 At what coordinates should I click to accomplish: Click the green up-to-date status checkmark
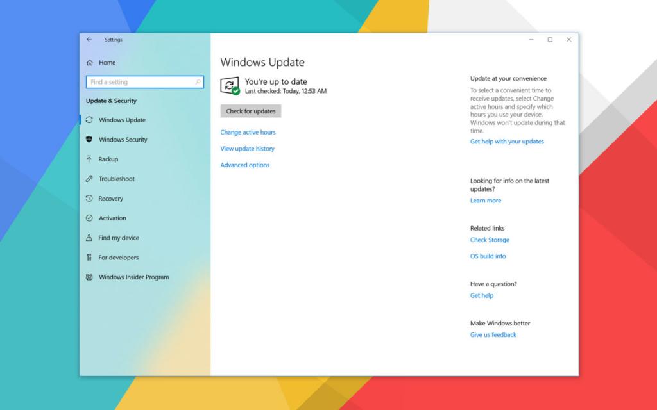[x=235, y=90]
